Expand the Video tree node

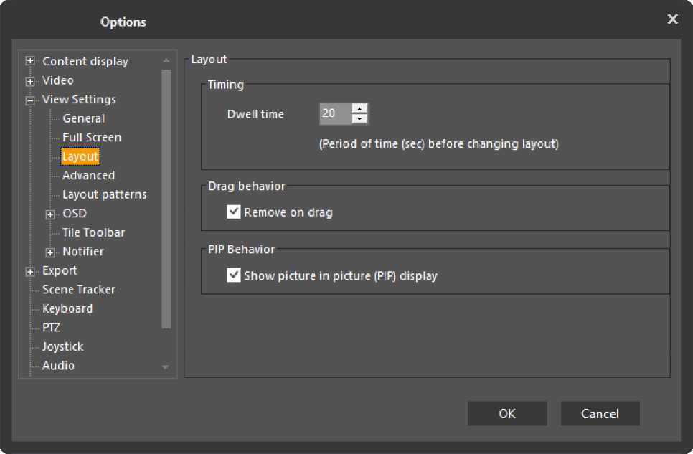pos(30,81)
